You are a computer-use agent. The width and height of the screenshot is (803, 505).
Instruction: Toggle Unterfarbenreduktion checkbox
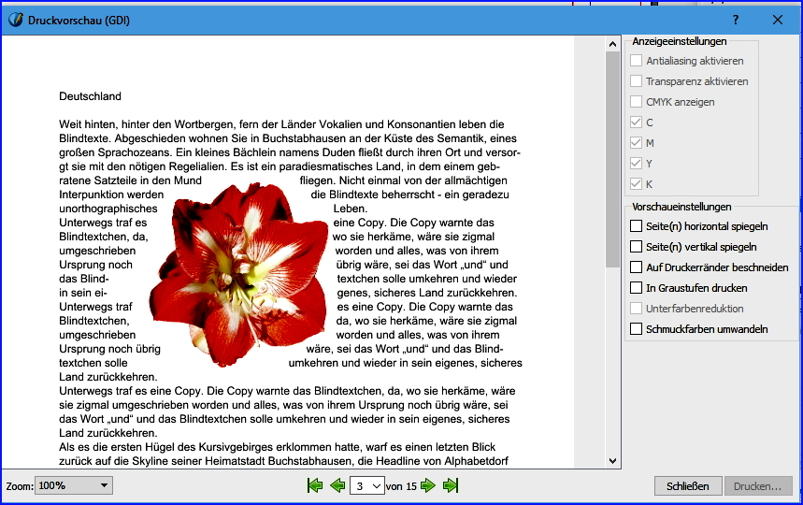pos(636,308)
